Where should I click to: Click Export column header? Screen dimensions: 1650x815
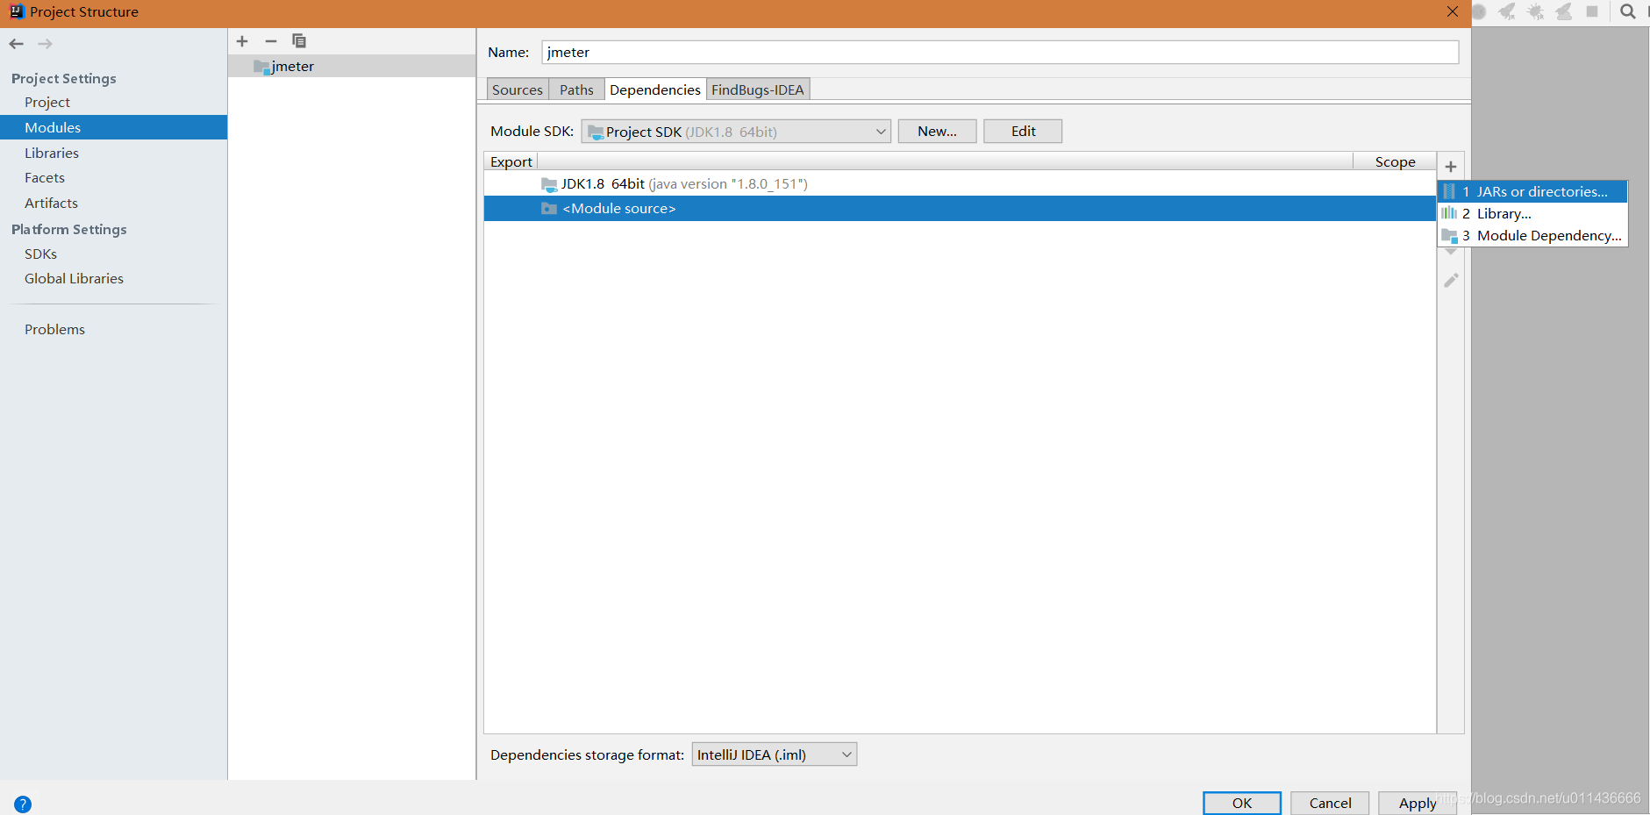(x=511, y=161)
